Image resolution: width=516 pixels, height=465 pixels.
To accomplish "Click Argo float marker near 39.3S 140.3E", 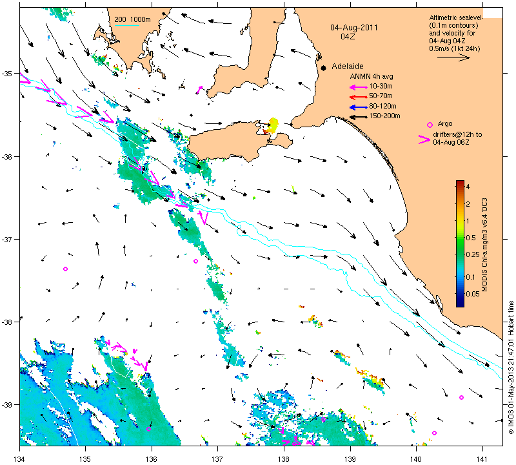I will 434,433.
